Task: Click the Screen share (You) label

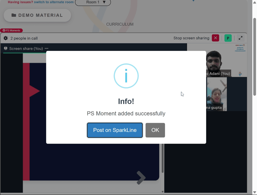Action: (26, 49)
